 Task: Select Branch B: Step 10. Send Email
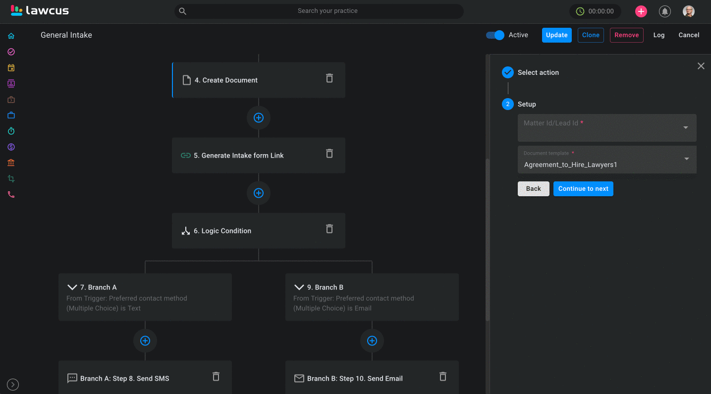tap(372, 377)
